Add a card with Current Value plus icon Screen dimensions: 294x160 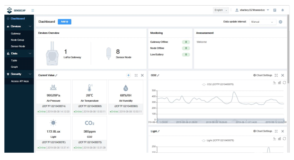128,75
